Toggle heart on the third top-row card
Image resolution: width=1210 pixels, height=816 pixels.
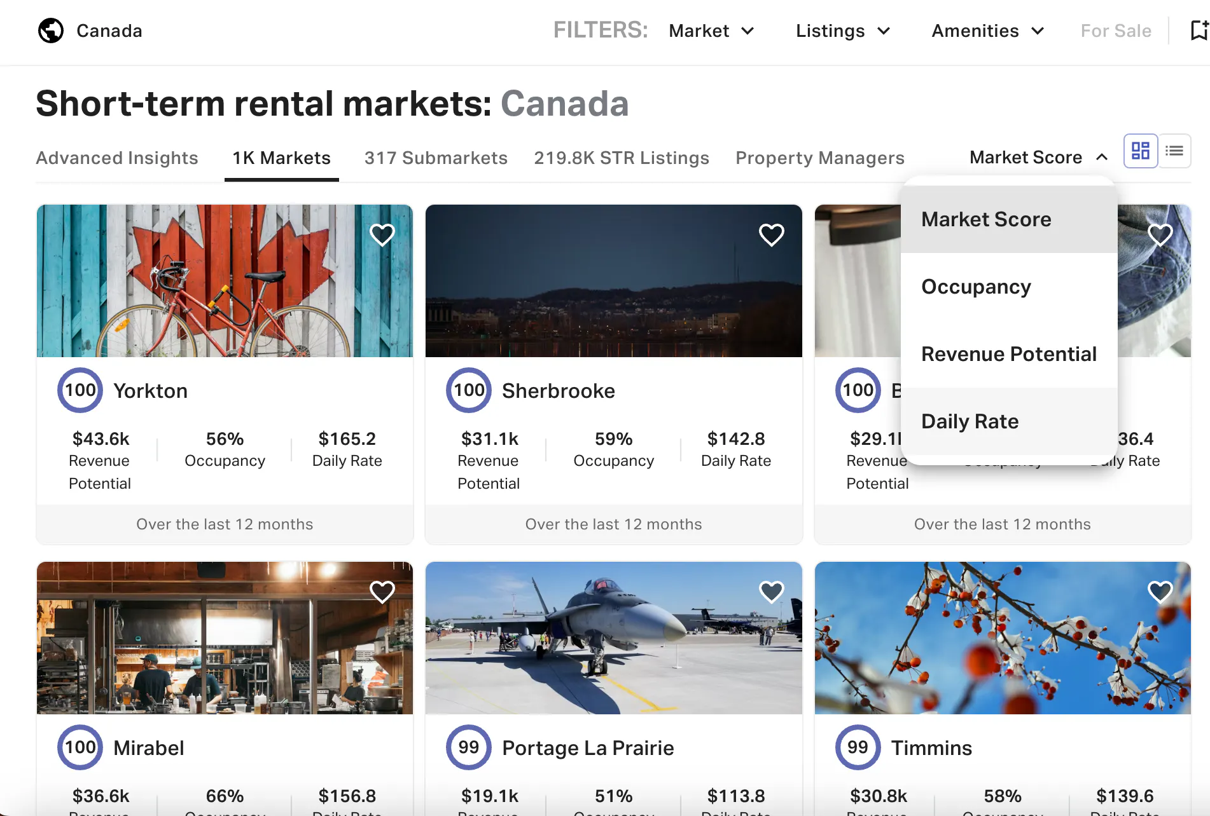(x=1160, y=235)
